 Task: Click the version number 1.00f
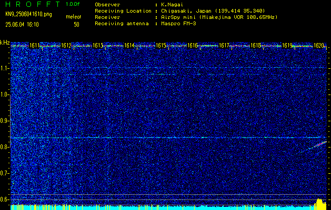click(x=73, y=4)
